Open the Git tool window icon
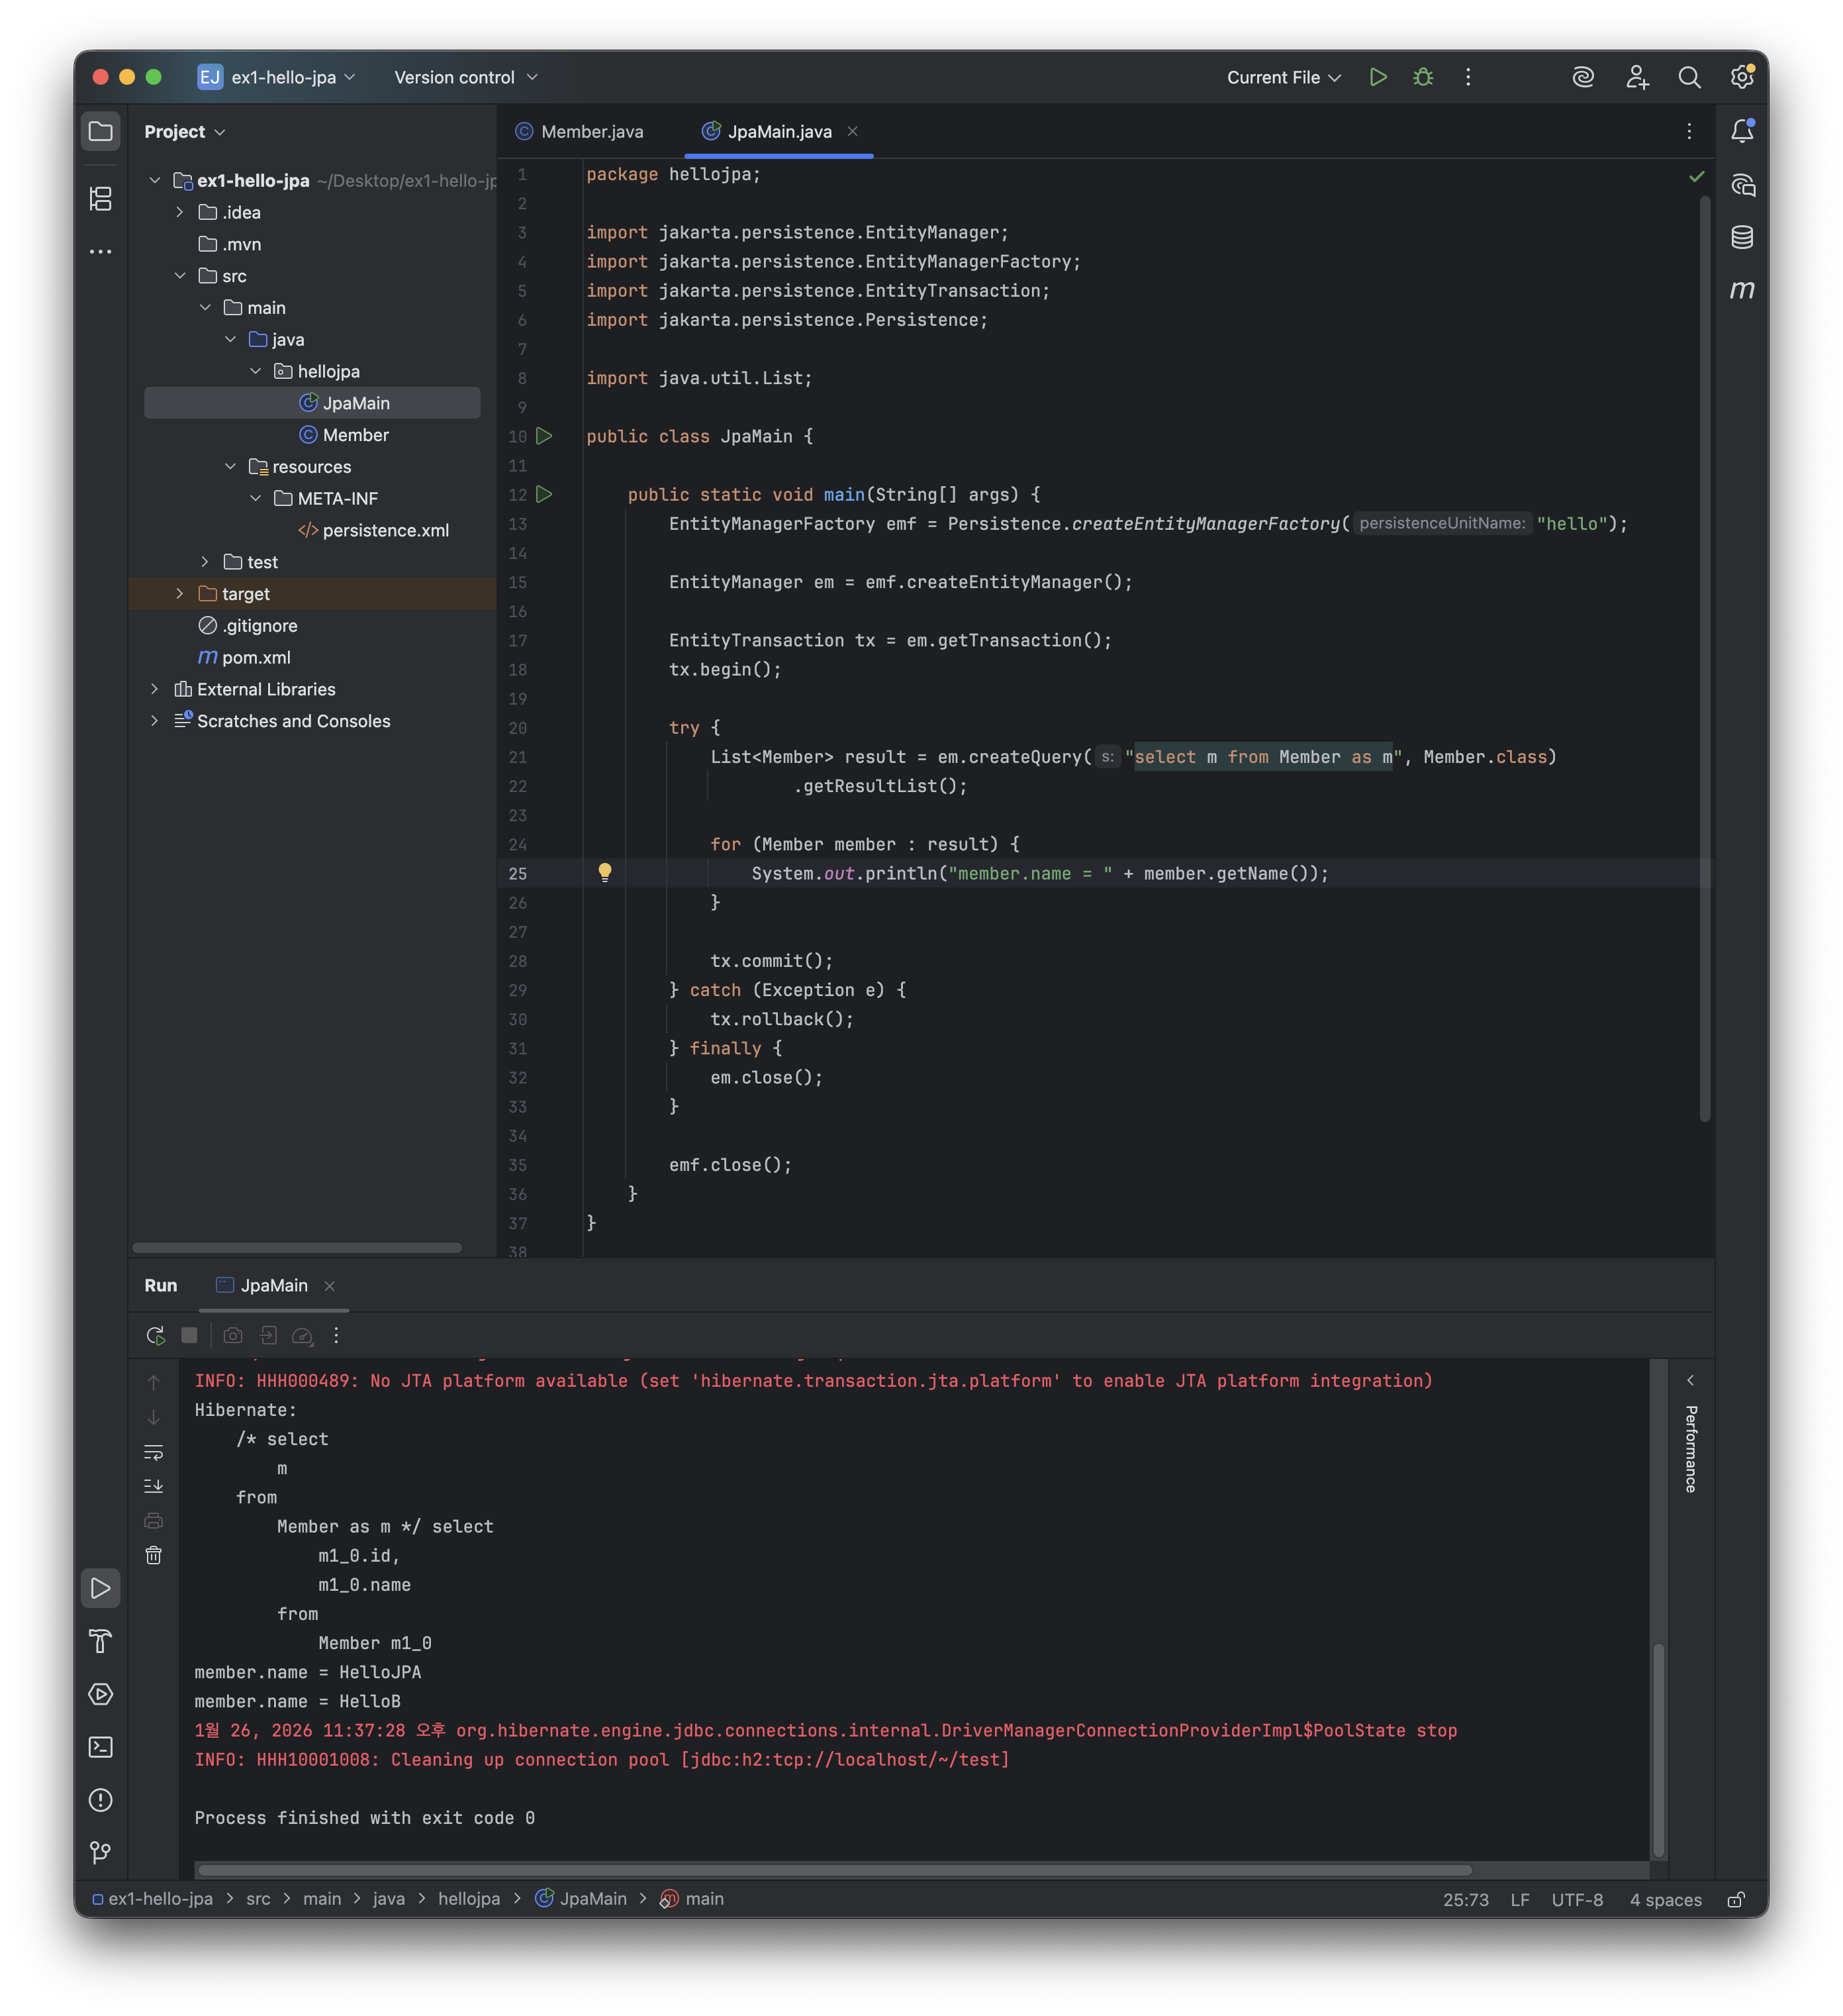Image resolution: width=1843 pixels, height=2016 pixels. [101, 1853]
